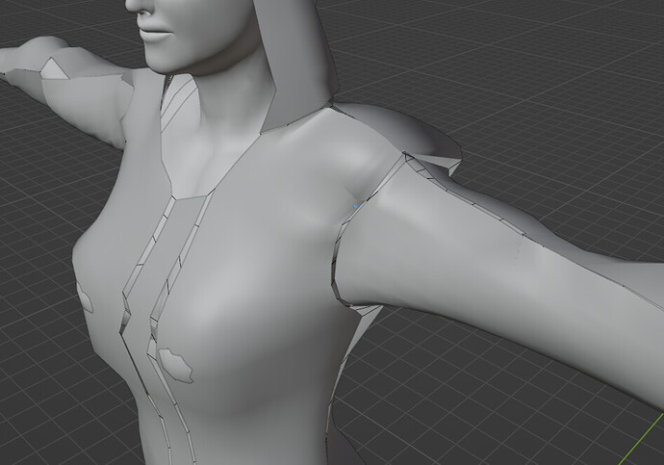Select the blue vertex dot near the armpit
Viewport: 664px width, 465px height.
355,206
